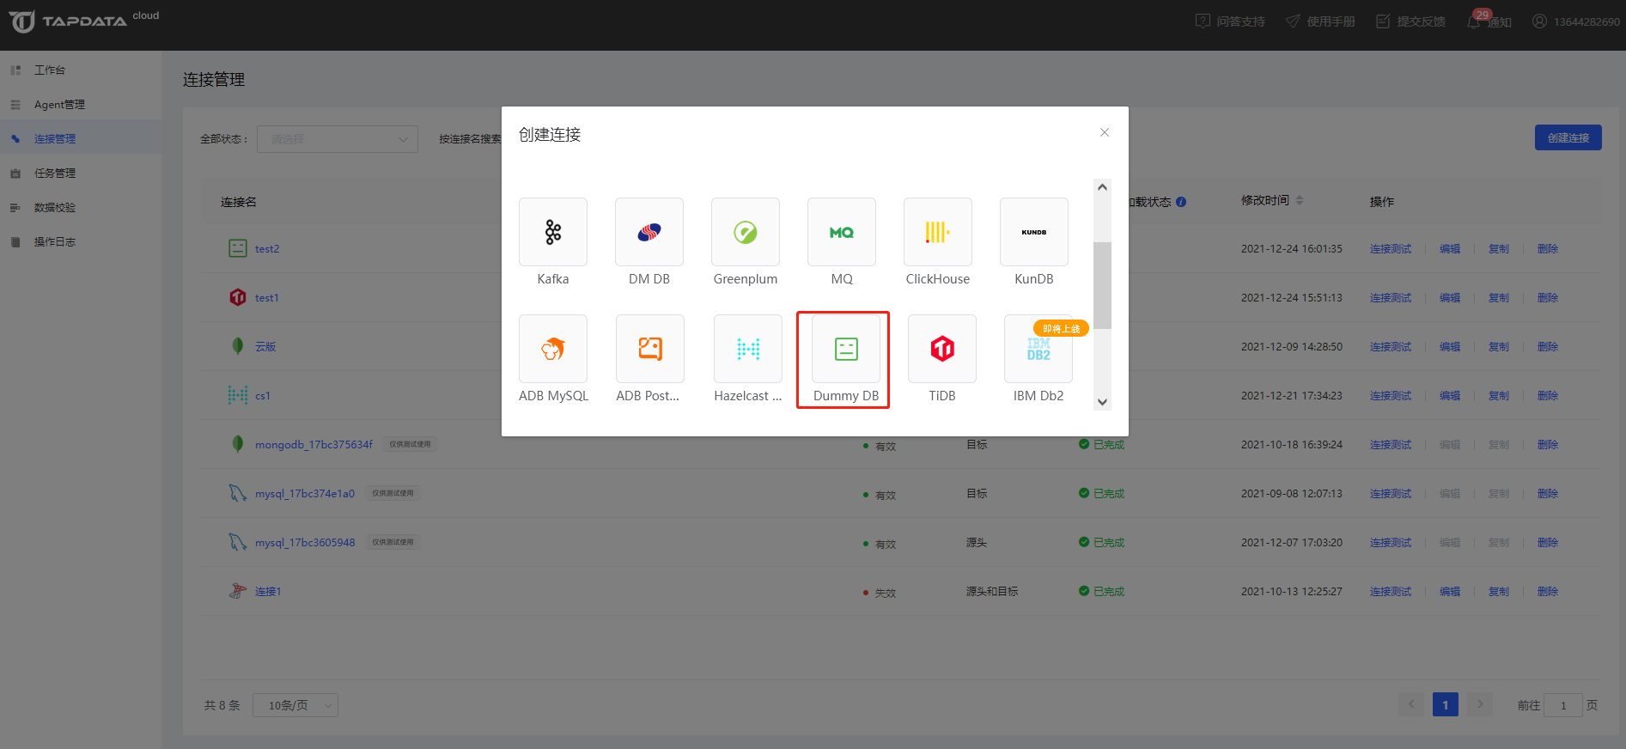Click the previous page arrow
This screenshot has height=749, width=1626.
1410,705
